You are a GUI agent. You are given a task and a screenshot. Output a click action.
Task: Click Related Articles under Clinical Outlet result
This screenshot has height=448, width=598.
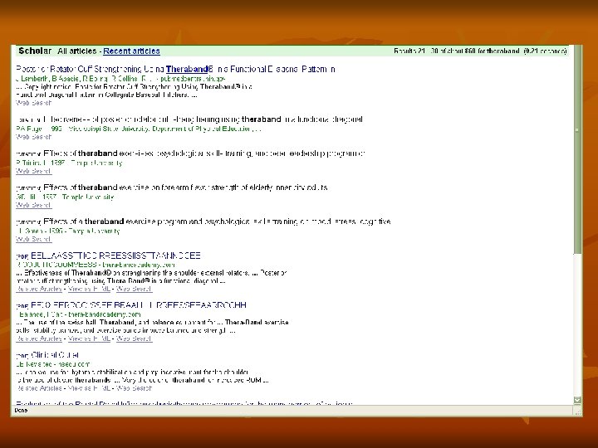pos(39,388)
